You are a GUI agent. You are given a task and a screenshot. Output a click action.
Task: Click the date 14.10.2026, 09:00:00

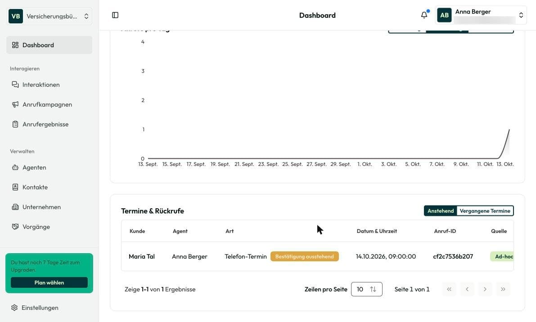tap(386, 256)
